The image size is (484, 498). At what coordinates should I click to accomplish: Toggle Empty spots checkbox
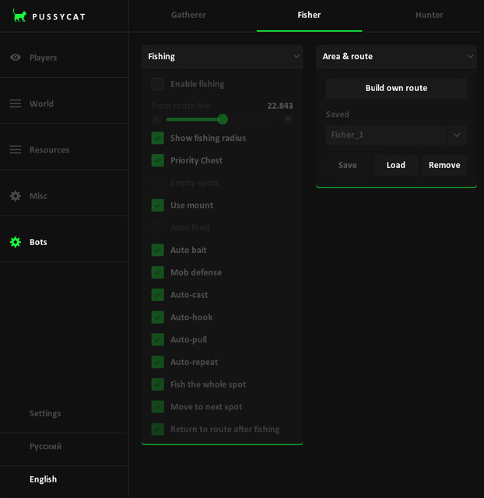(x=158, y=183)
